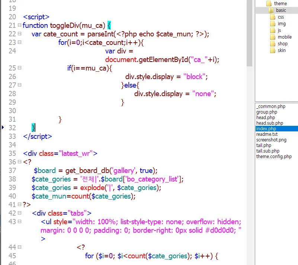Viewport: 298px width, 265px height.
Task: Select _common.php in the file list
Action: click(x=271, y=107)
